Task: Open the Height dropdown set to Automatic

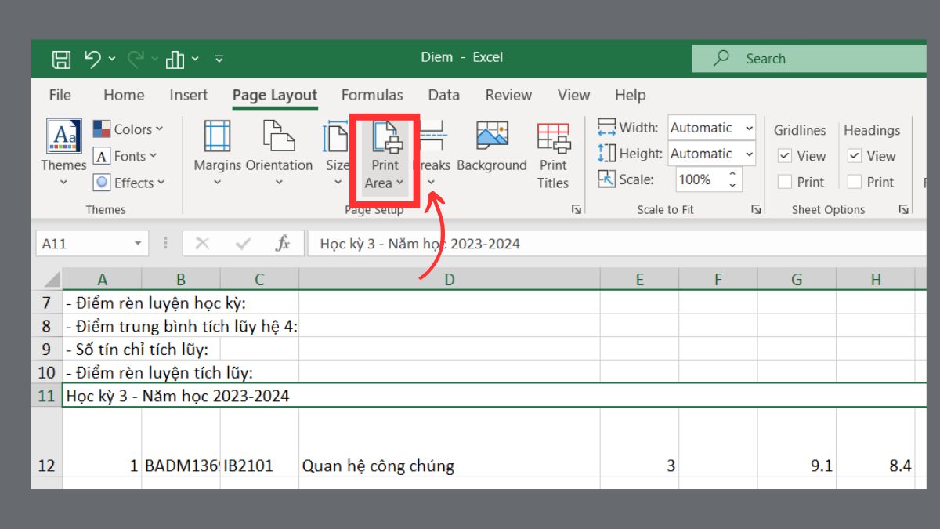Action: pos(712,154)
